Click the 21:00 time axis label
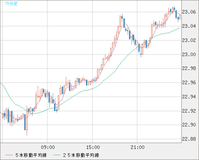This screenshot has height=160, width=199. pos(138,147)
